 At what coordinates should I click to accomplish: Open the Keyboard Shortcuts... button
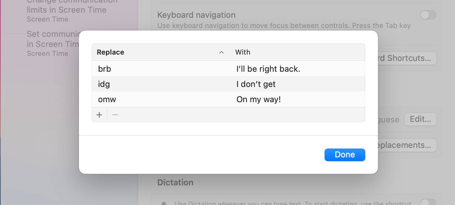pos(409,58)
